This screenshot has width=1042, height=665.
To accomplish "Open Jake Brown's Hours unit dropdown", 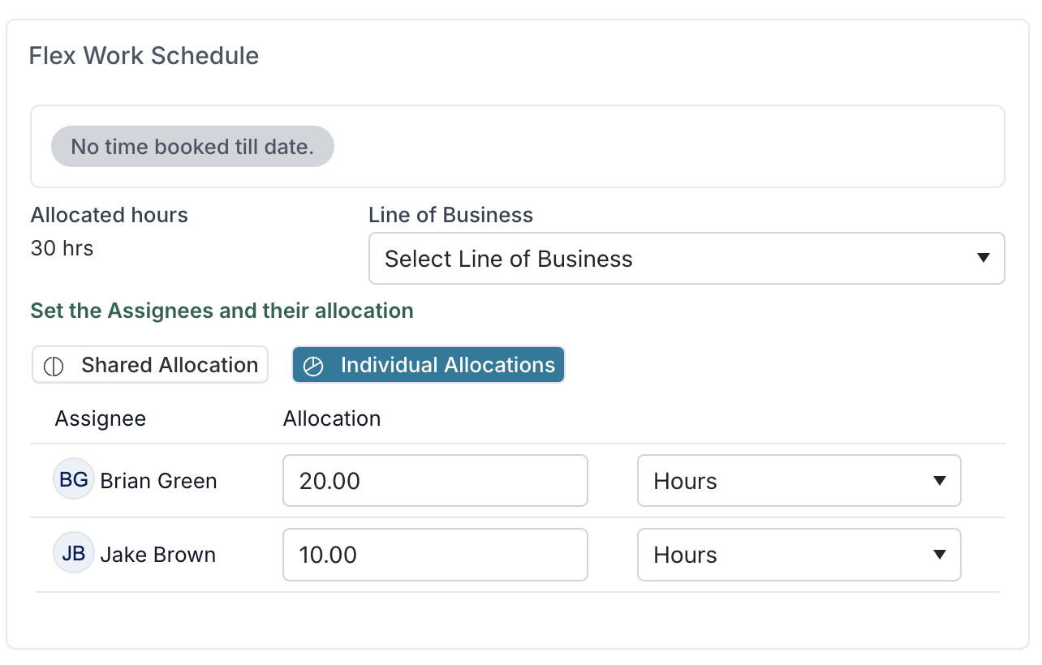I will (x=799, y=555).
